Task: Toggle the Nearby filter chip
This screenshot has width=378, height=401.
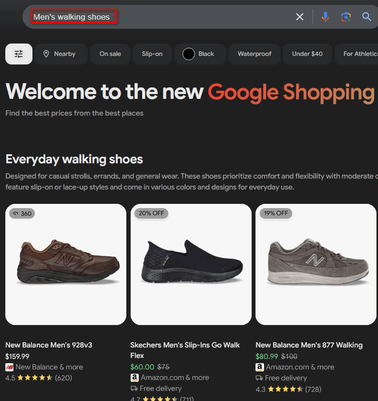Action: click(x=59, y=54)
